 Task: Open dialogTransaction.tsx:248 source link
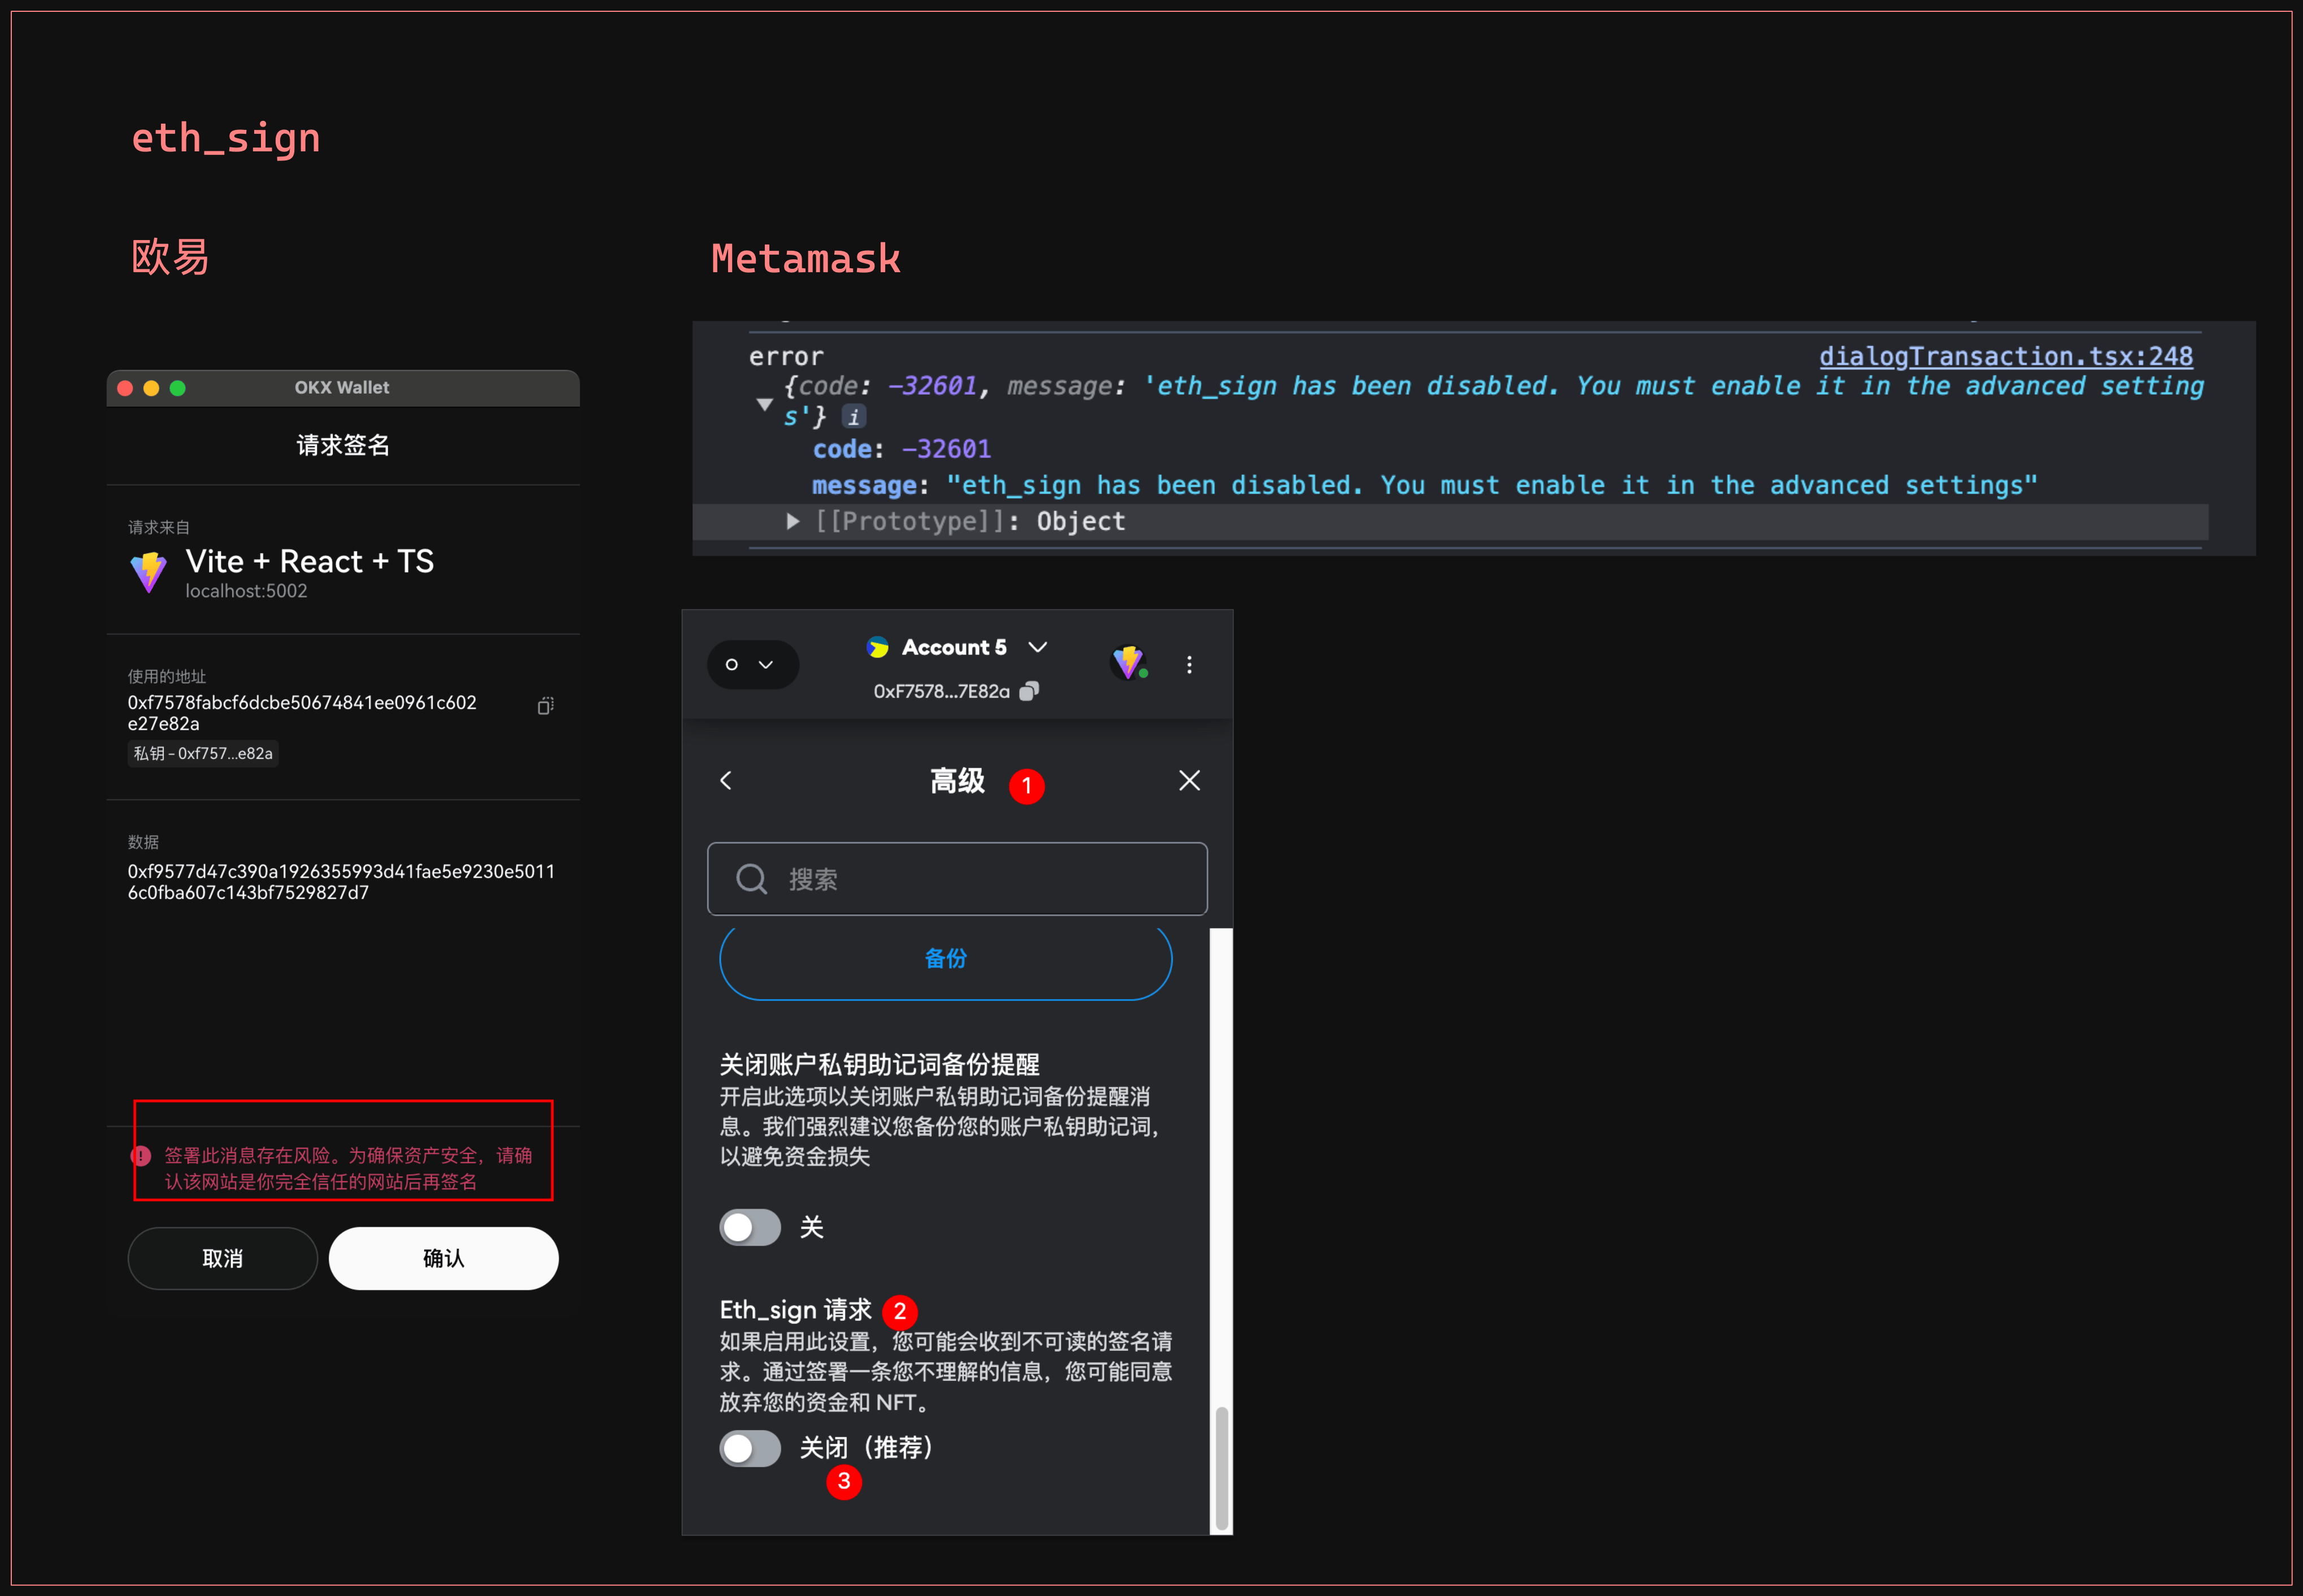(2005, 356)
